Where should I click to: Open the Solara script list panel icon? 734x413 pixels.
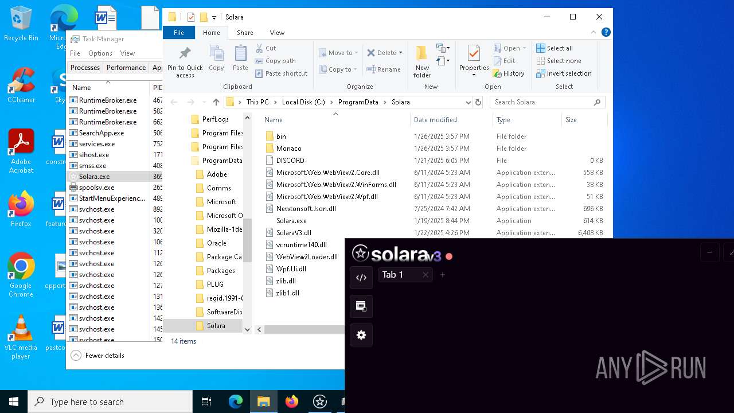click(361, 306)
